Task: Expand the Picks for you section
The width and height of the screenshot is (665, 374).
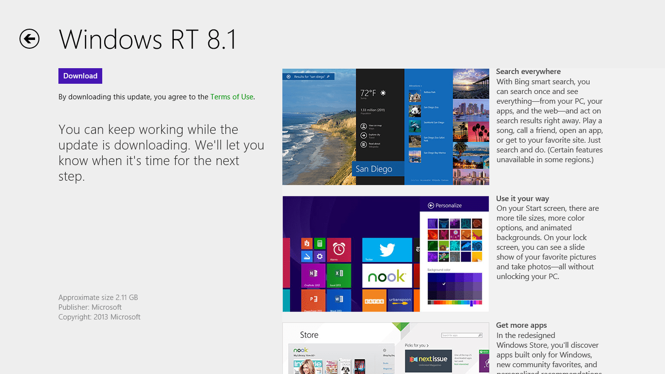Action: point(416,345)
